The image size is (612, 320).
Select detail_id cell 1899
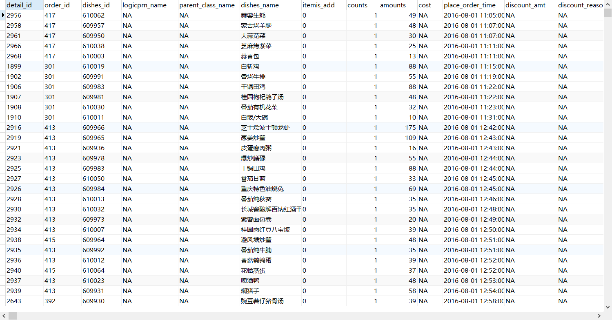pyautogui.click(x=24, y=66)
